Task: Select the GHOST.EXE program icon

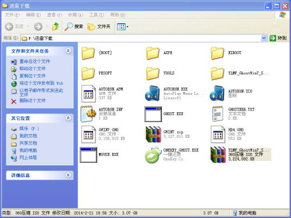Action: [x=153, y=114]
